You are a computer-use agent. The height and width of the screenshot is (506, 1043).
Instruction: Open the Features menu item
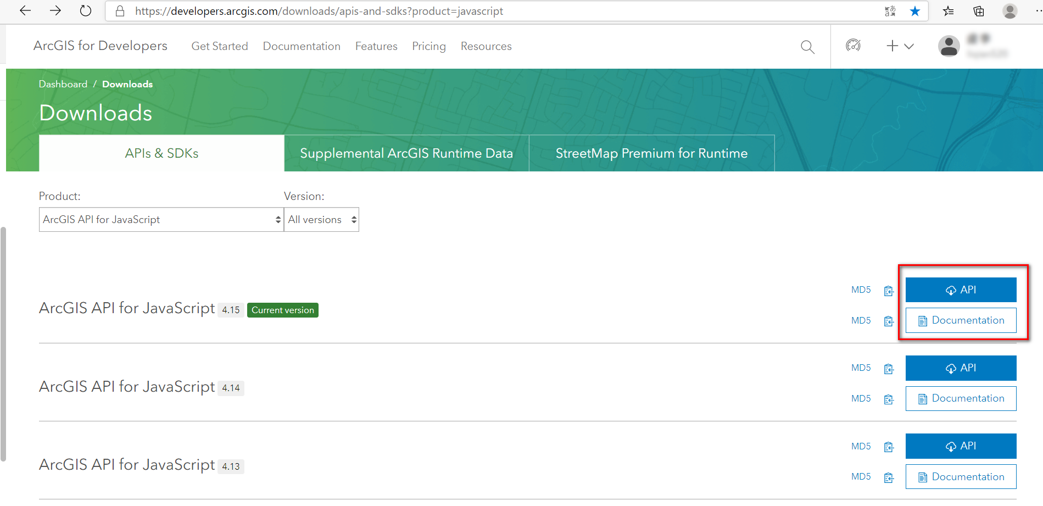click(x=376, y=46)
